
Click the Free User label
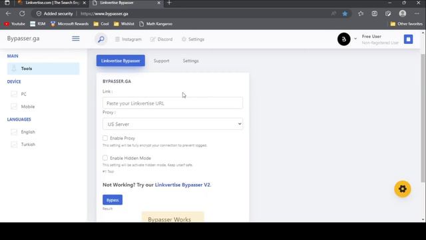371,36
